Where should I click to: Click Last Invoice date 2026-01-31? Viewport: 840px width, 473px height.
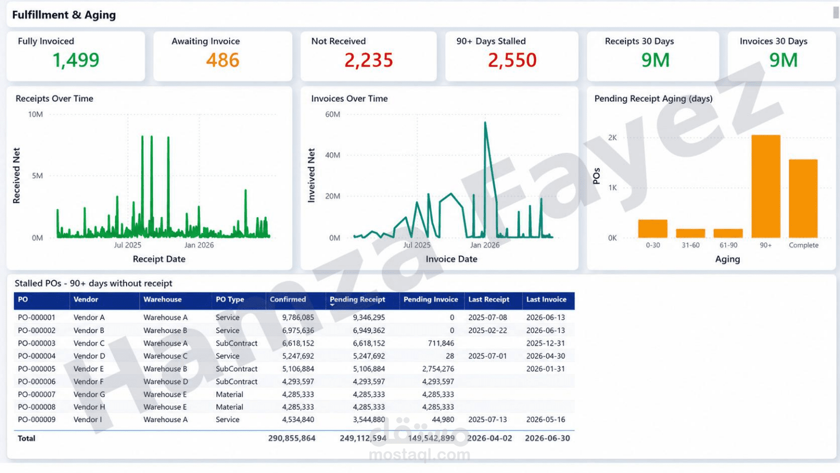546,369
